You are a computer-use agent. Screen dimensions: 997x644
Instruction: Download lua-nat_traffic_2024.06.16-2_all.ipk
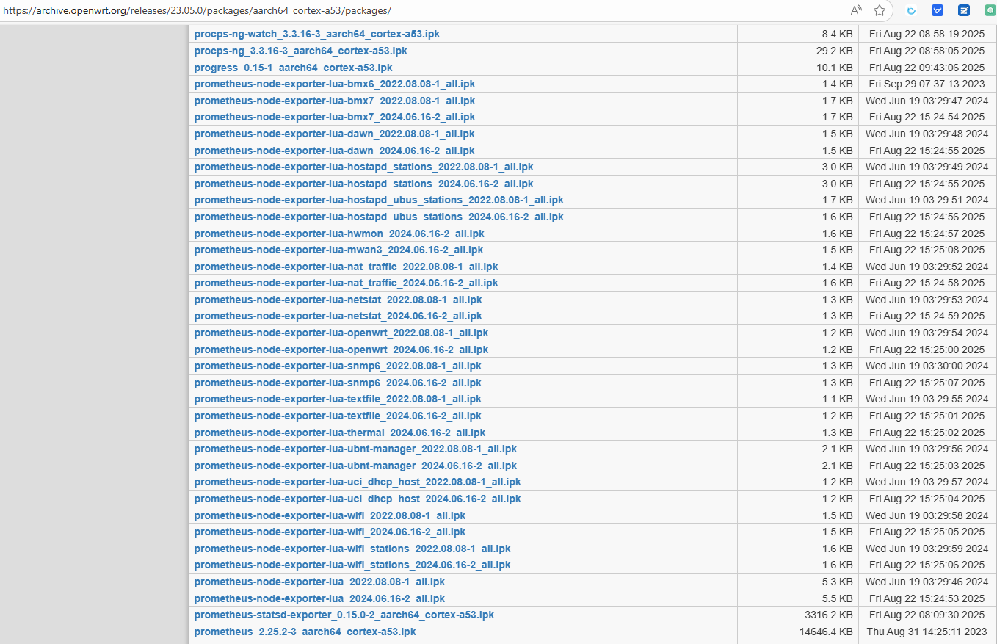click(x=346, y=283)
